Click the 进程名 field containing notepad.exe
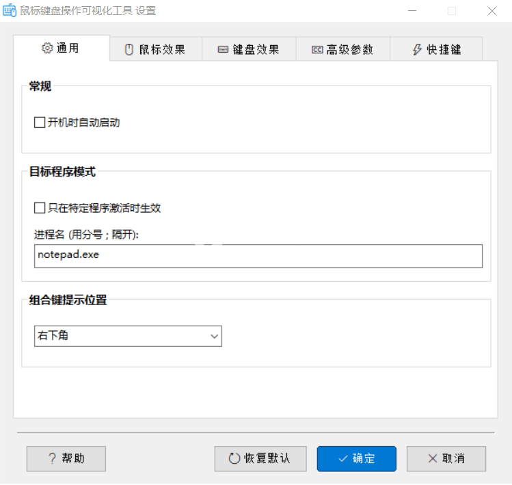Screen dimensions: 512x485 pyautogui.click(x=258, y=256)
